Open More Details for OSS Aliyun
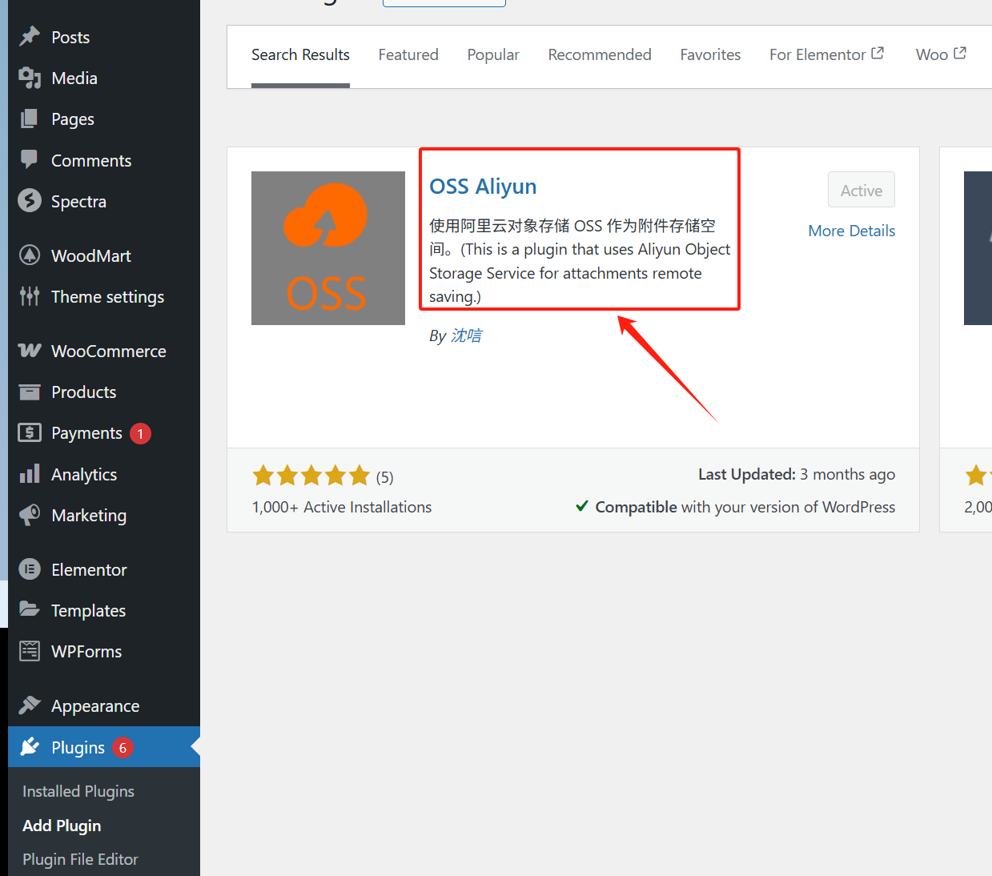The height and width of the screenshot is (876, 992). (851, 231)
